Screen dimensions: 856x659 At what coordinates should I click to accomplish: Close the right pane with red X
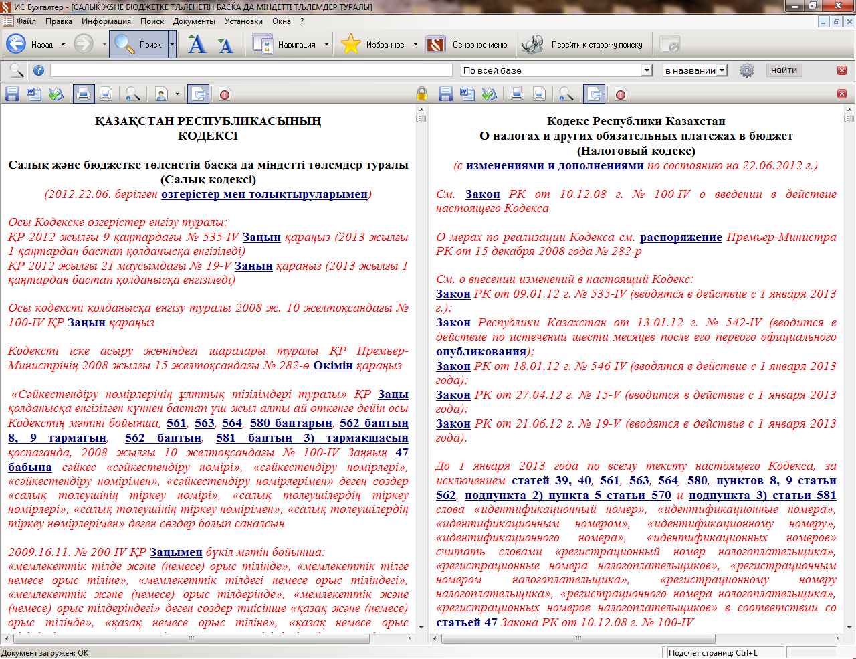pos(842,94)
